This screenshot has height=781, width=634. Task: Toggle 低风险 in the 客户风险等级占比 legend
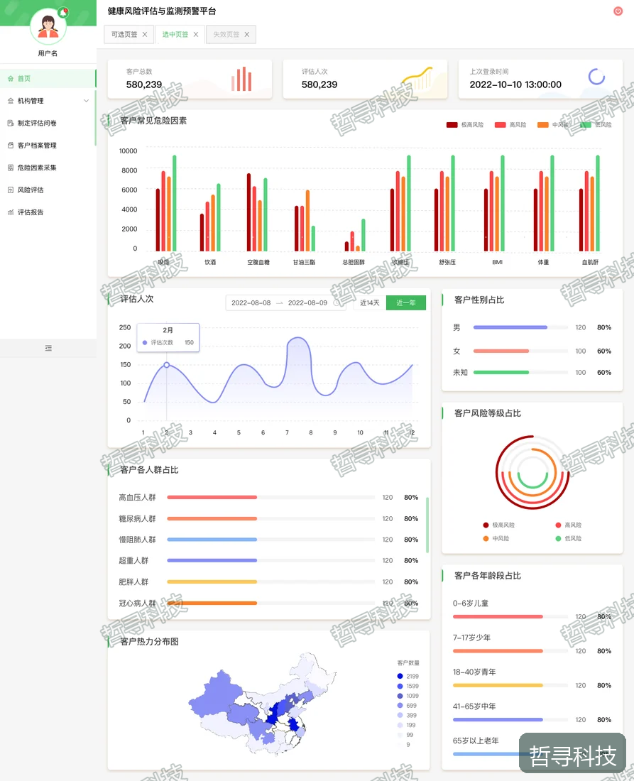click(568, 538)
